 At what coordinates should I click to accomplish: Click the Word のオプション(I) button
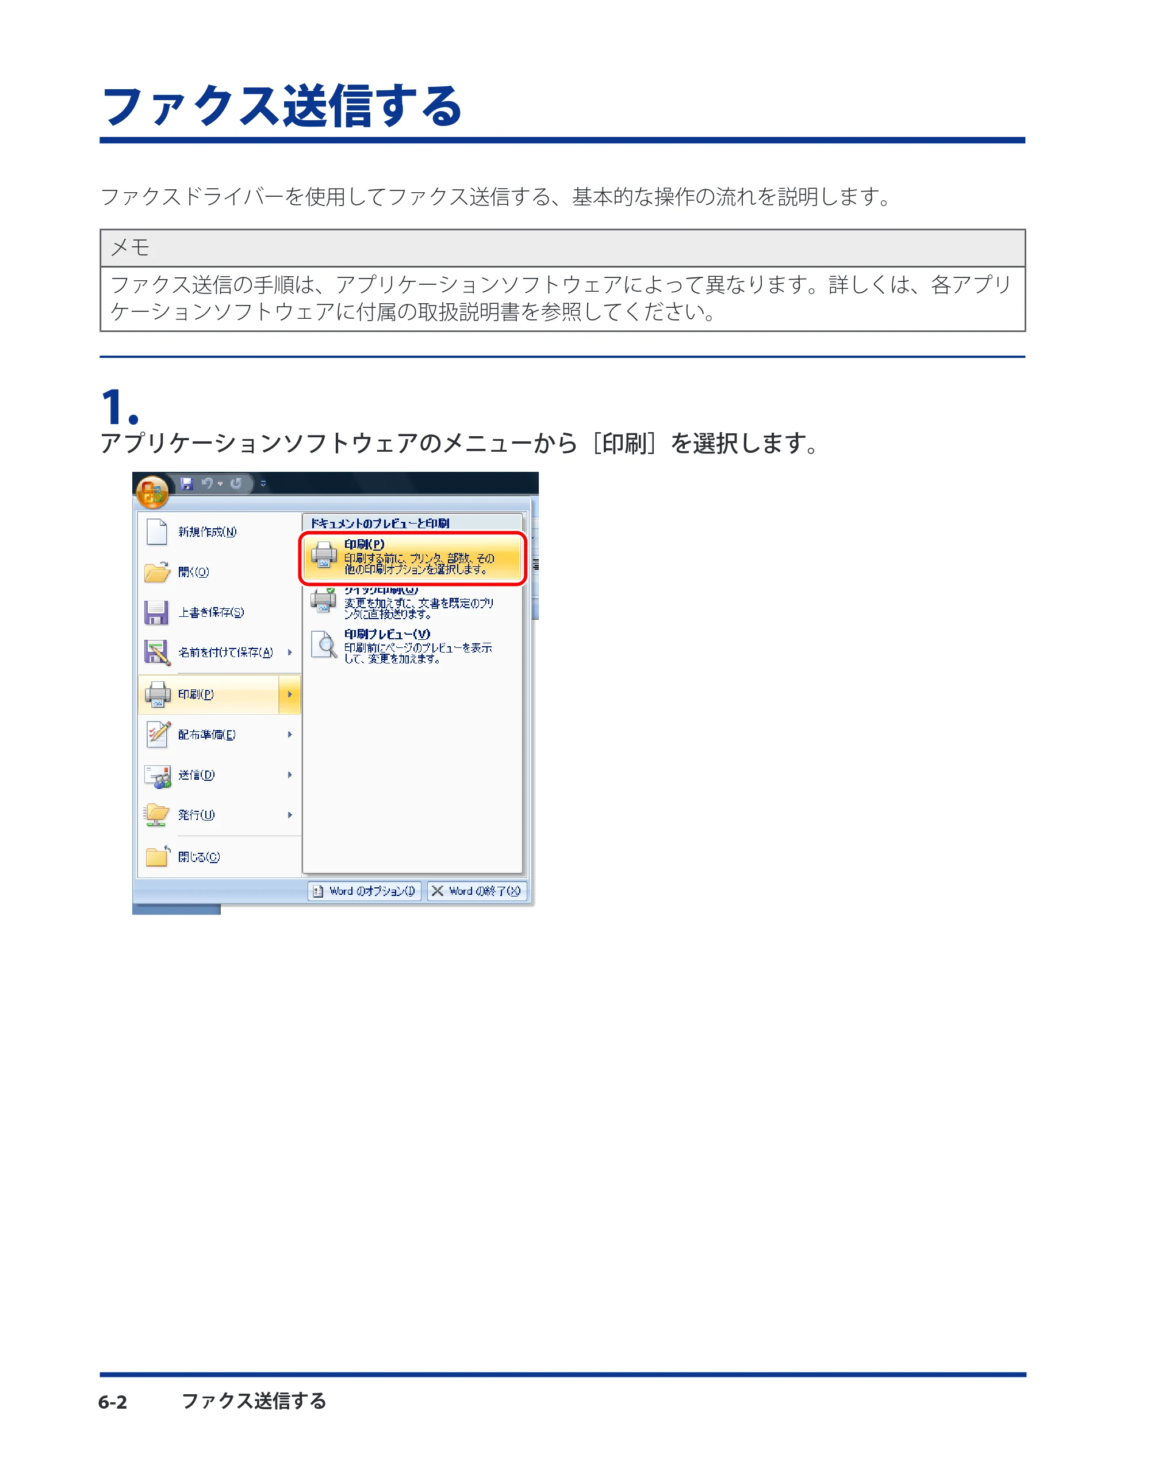[365, 891]
